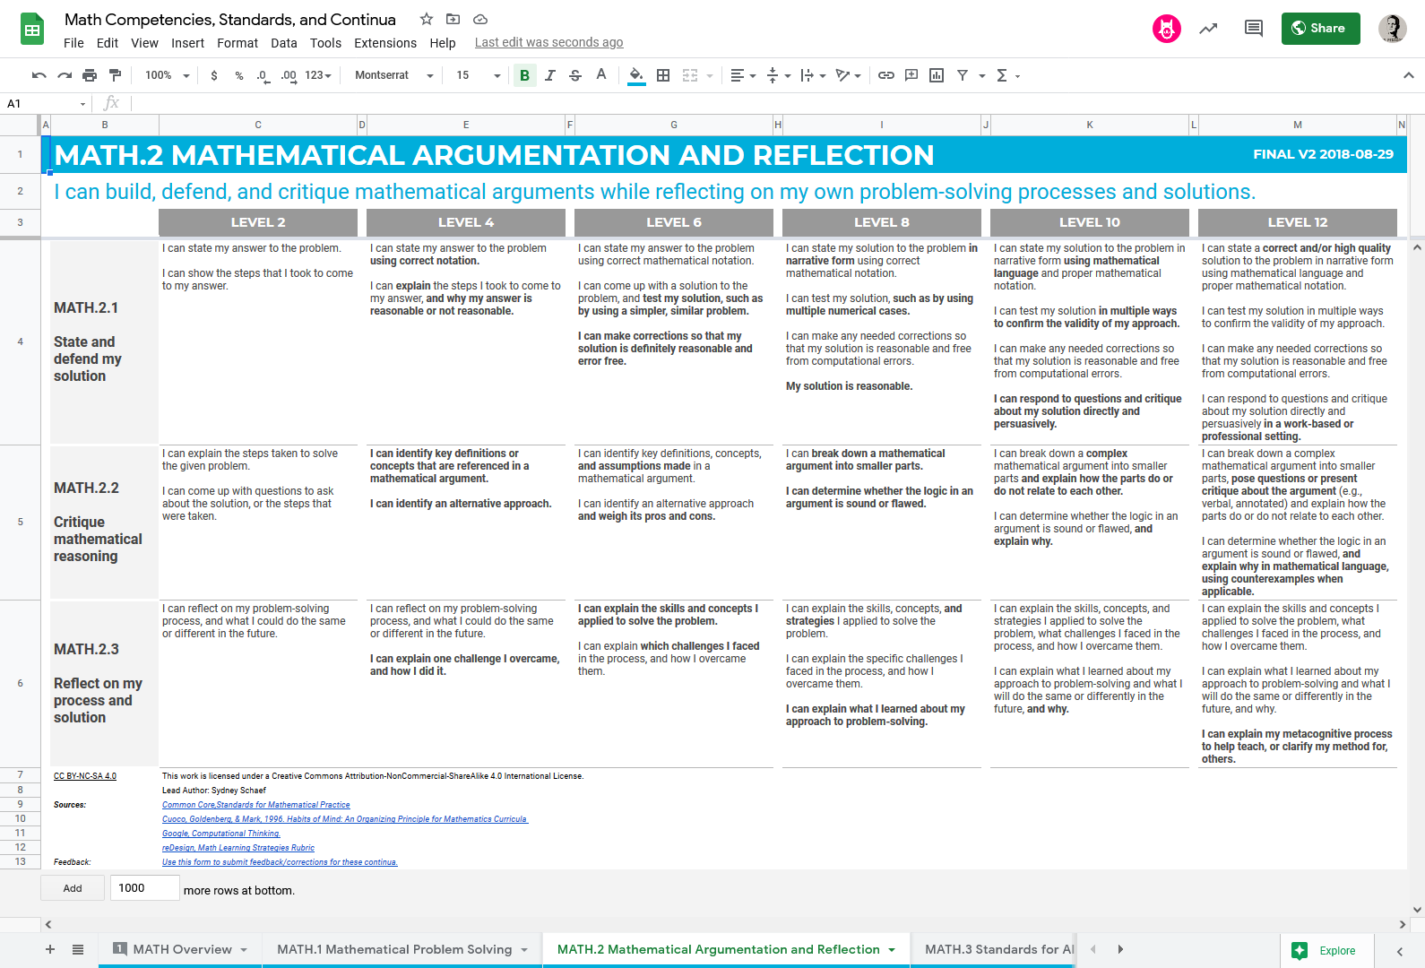Open the Google Computational Thinking link

point(221,834)
